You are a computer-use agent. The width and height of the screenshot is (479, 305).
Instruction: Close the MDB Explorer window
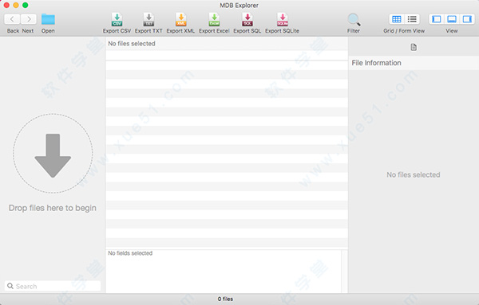coord(6,5)
